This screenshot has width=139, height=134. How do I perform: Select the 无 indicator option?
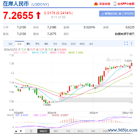point(31,131)
